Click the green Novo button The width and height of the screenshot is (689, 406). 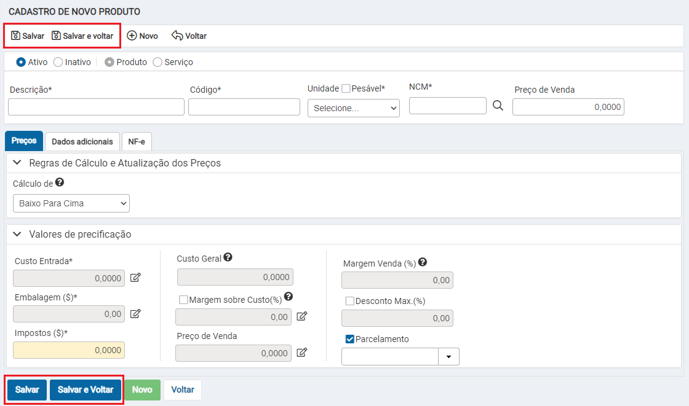coord(142,390)
